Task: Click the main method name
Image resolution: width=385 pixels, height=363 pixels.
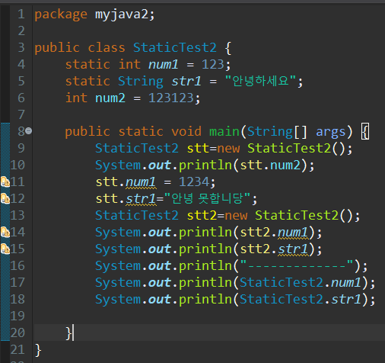Action: pos(224,132)
